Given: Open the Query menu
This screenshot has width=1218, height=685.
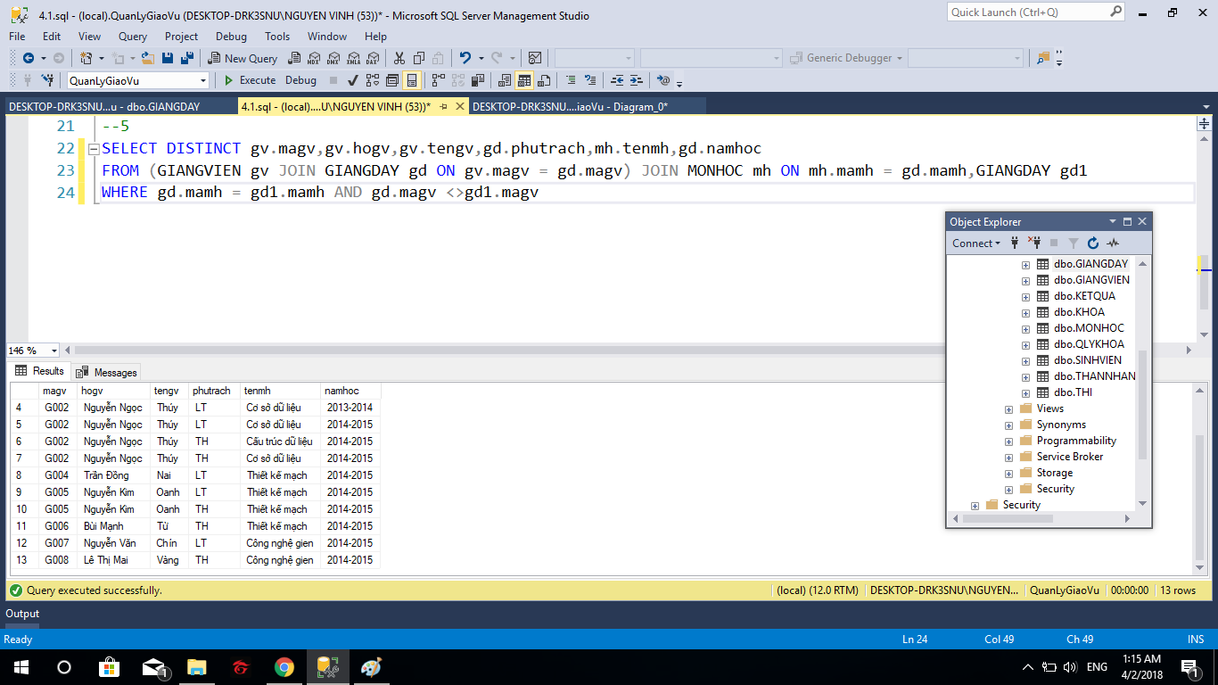Looking at the screenshot, I should pos(133,37).
